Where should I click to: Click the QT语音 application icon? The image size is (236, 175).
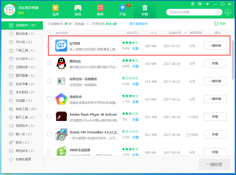point(61,46)
